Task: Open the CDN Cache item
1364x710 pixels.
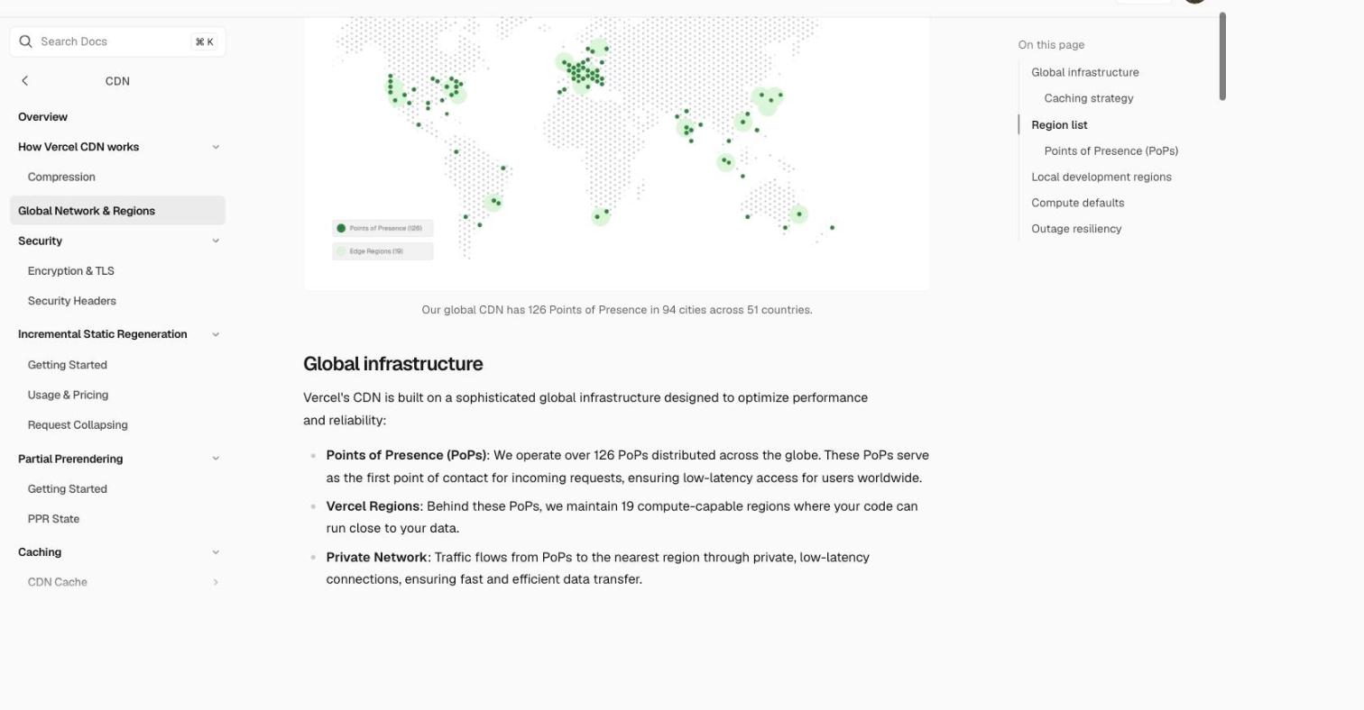Action: coord(58,582)
